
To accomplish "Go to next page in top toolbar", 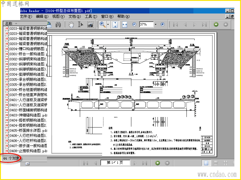I will pos(195,25).
